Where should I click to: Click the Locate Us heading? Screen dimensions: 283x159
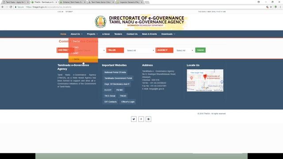pos(193,65)
